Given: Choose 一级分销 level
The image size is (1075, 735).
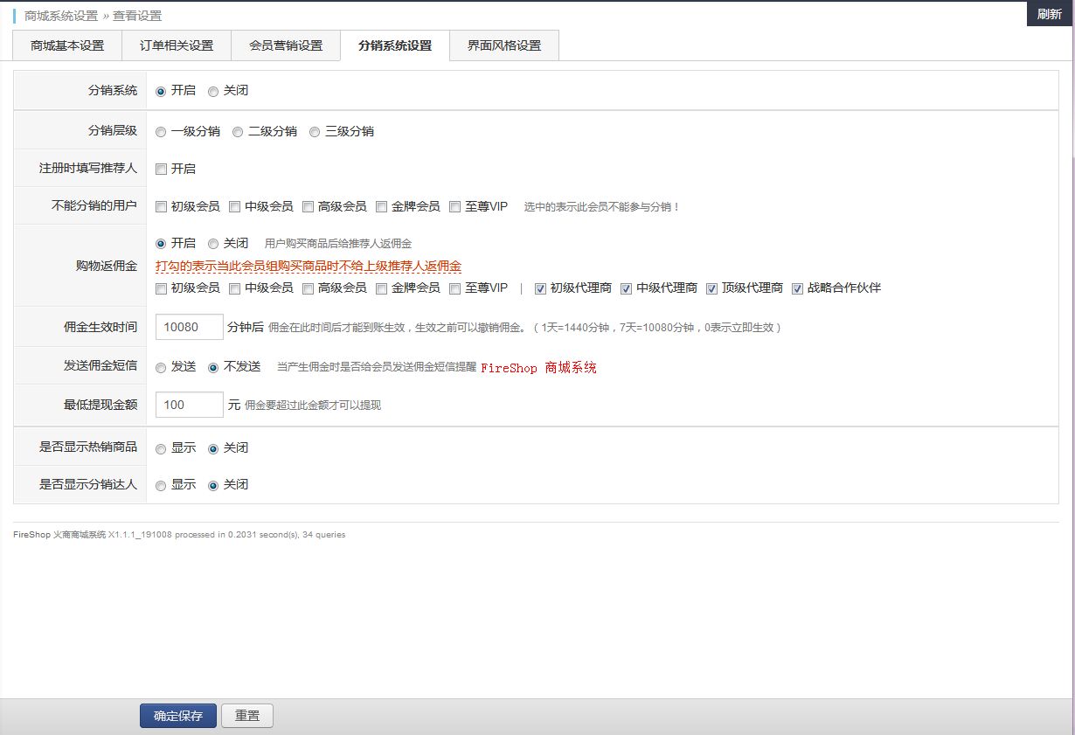Looking at the screenshot, I should click(161, 132).
